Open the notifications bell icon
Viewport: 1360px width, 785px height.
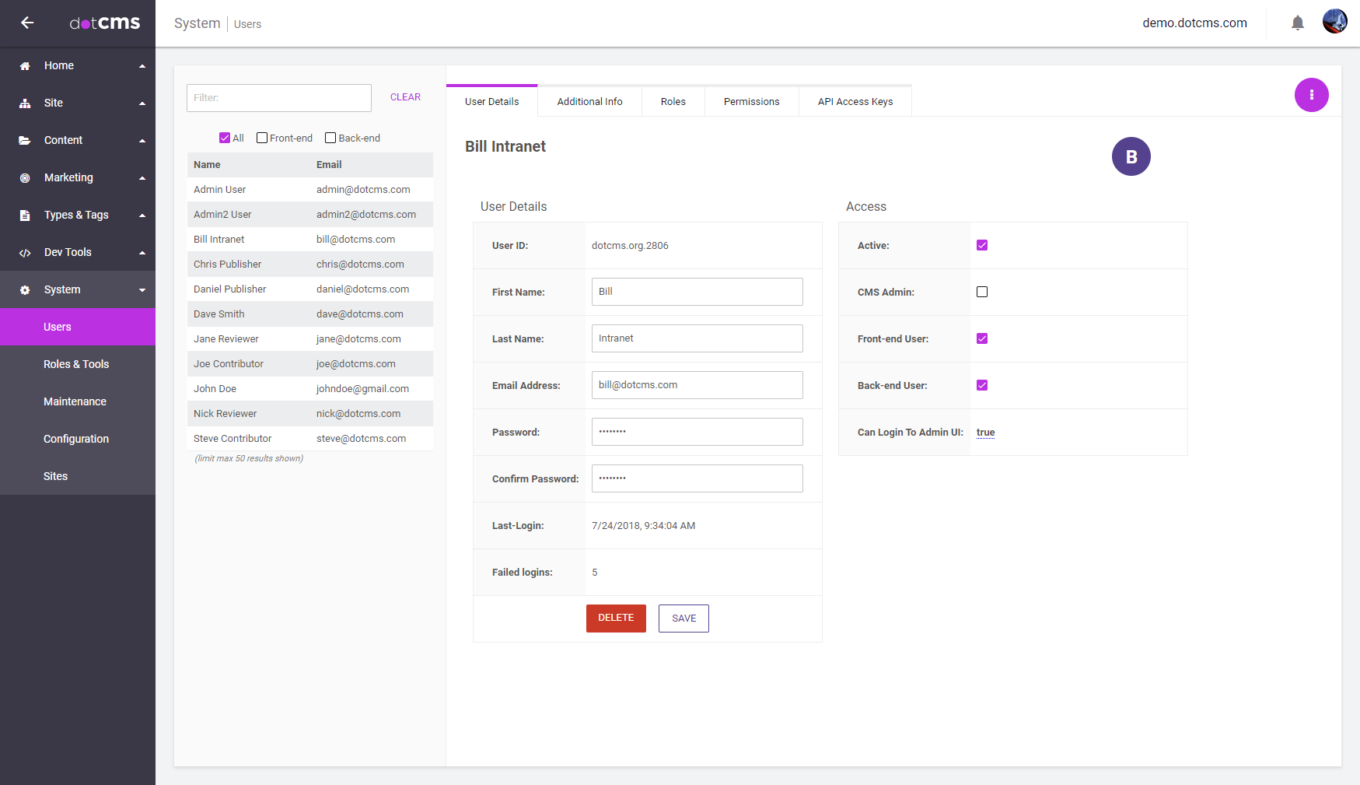(1297, 23)
